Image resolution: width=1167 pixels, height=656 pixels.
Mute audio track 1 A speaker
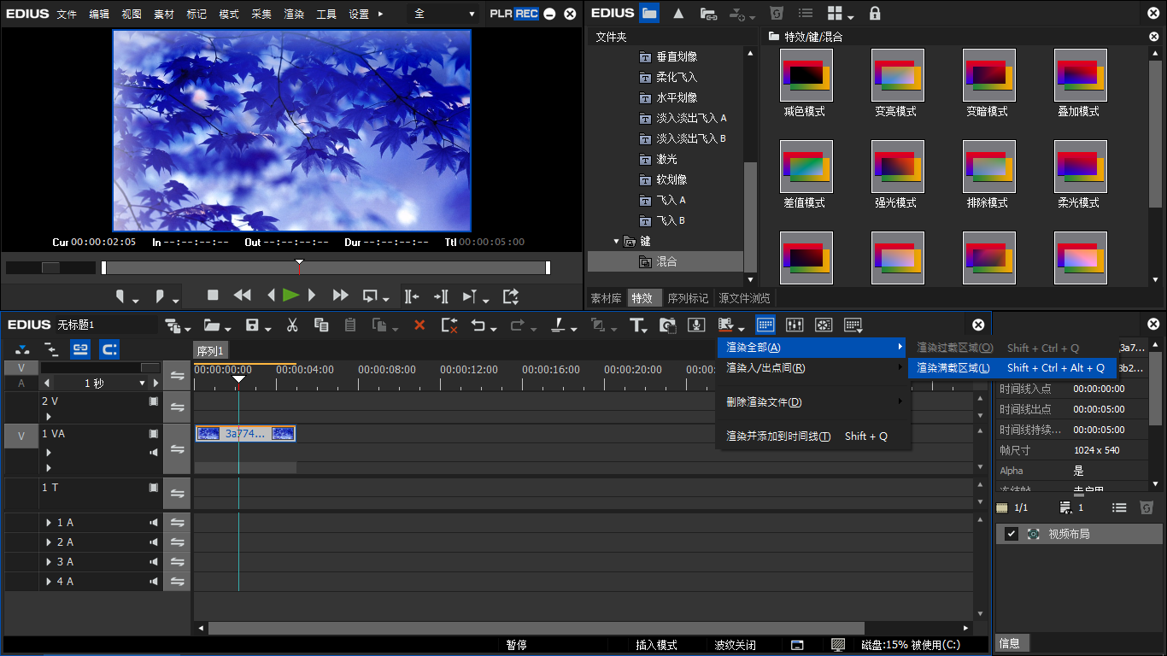point(154,523)
